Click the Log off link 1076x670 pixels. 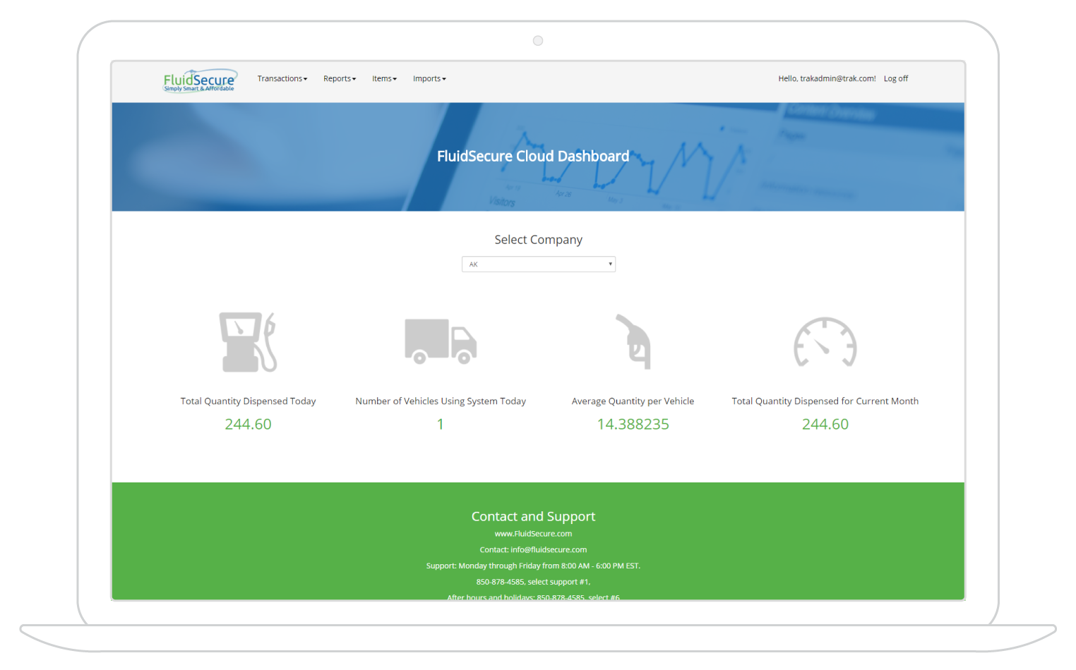896,78
